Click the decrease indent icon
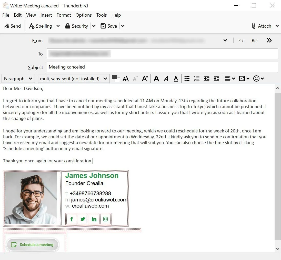The height and width of the screenshot is (260, 281). click(x=206, y=78)
